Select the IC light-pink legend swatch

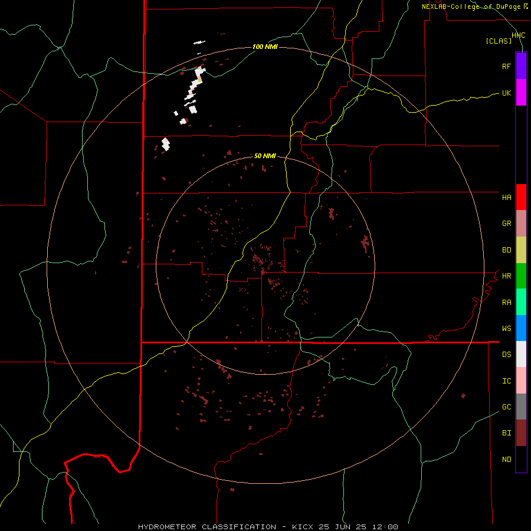(521, 381)
